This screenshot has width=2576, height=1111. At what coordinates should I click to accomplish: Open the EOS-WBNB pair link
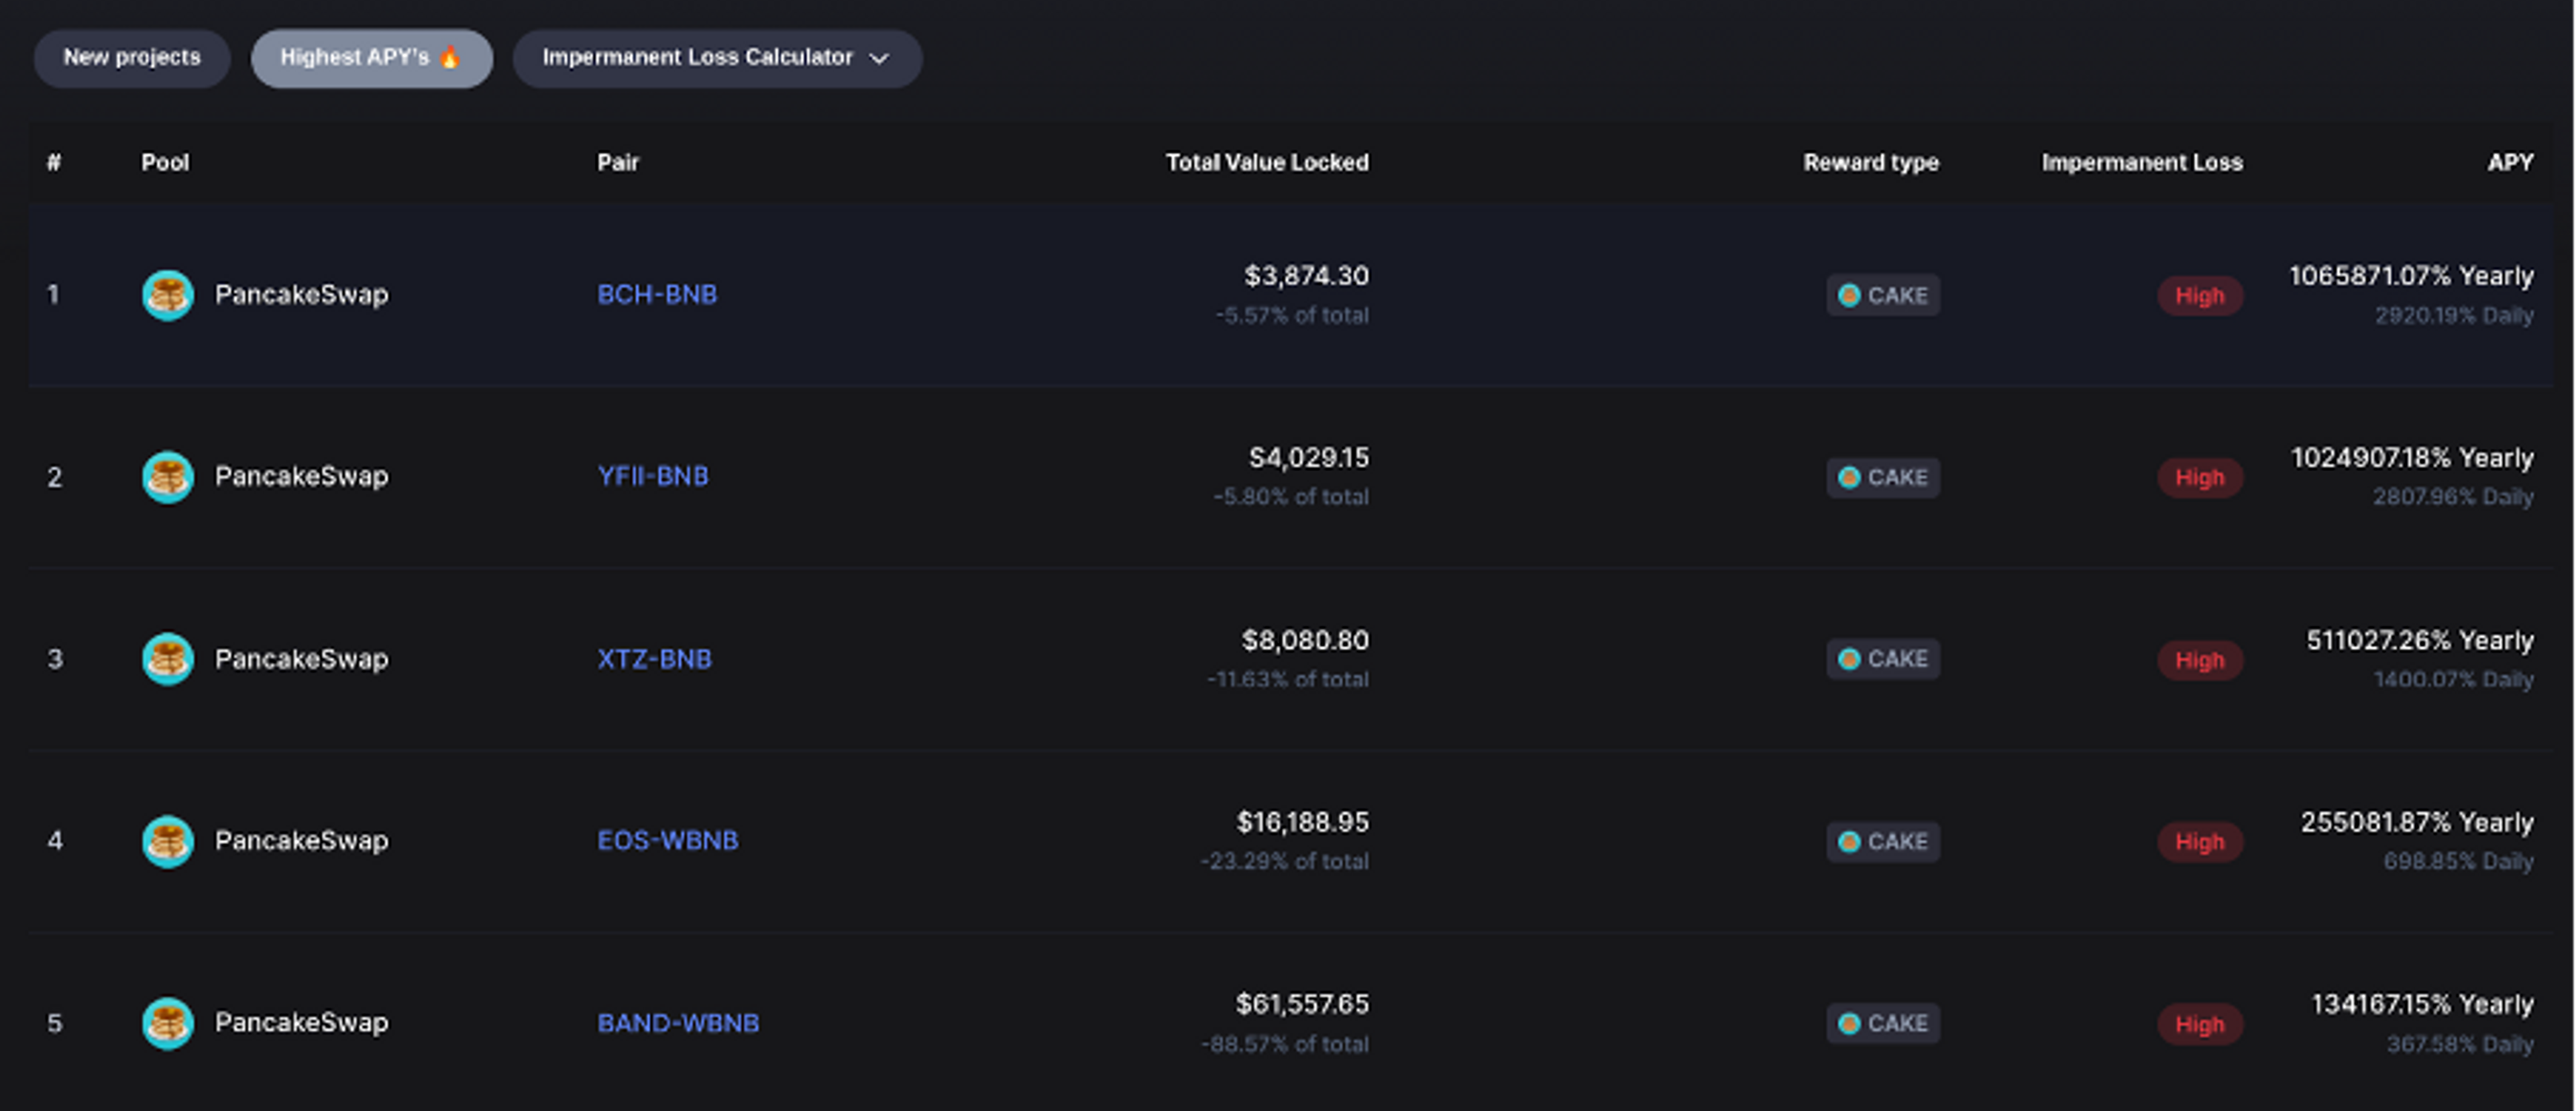tap(667, 840)
